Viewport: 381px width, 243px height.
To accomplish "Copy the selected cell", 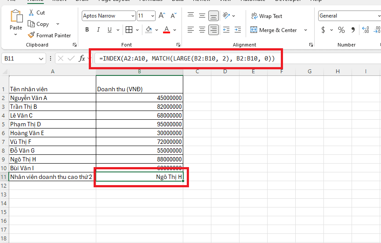I will pos(38,24).
